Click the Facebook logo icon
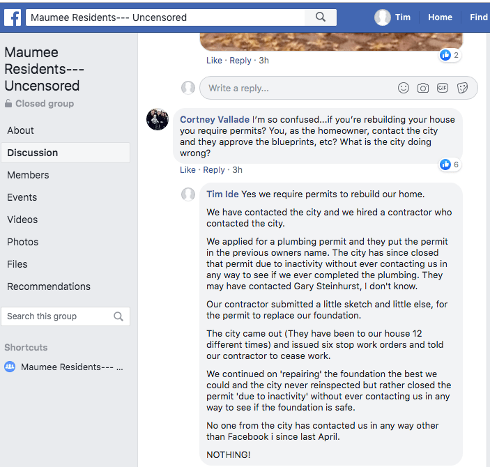This screenshot has height=467, width=490. [x=13, y=17]
